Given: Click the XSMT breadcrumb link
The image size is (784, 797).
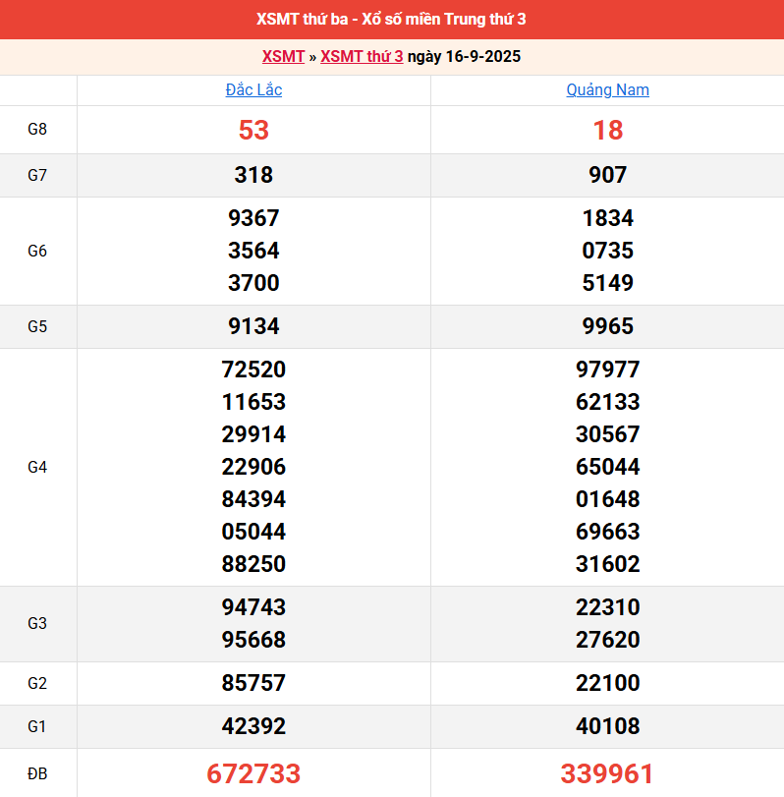Looking at the screenshot, I should pos(283,57).
